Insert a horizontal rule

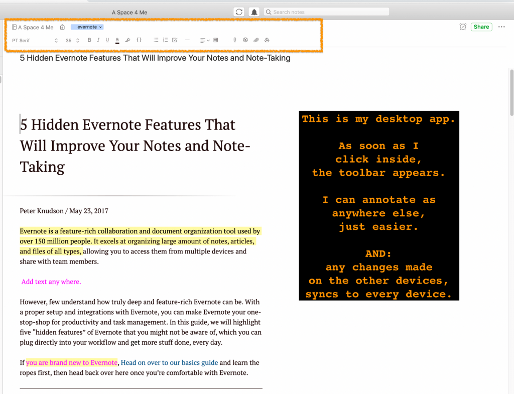(x=187, y=40)
